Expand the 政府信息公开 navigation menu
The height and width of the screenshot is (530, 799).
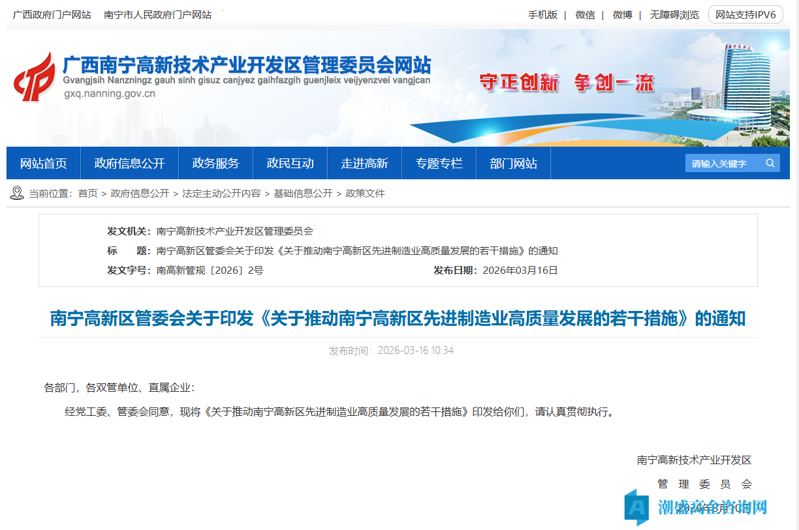129,163
